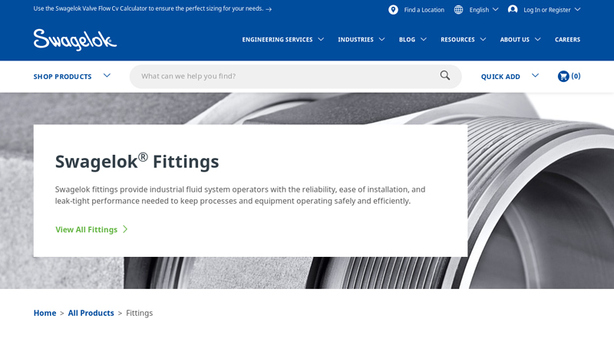Open Resources menu
Screen dimensions: 614x345
457,40
